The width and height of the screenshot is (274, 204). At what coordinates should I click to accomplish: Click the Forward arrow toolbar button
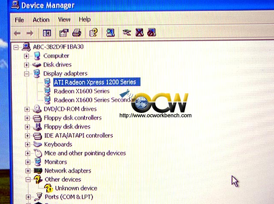point(30,33)
